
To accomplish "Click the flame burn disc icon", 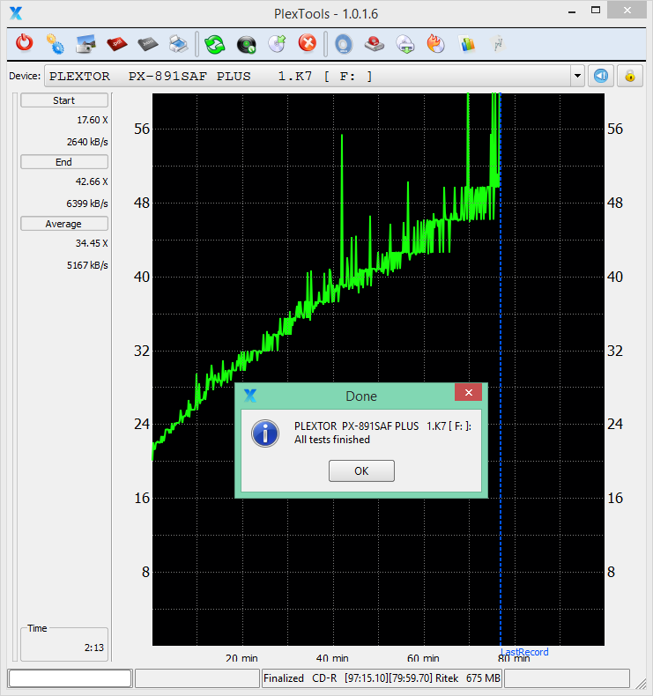I will click(x=436, y=44).
